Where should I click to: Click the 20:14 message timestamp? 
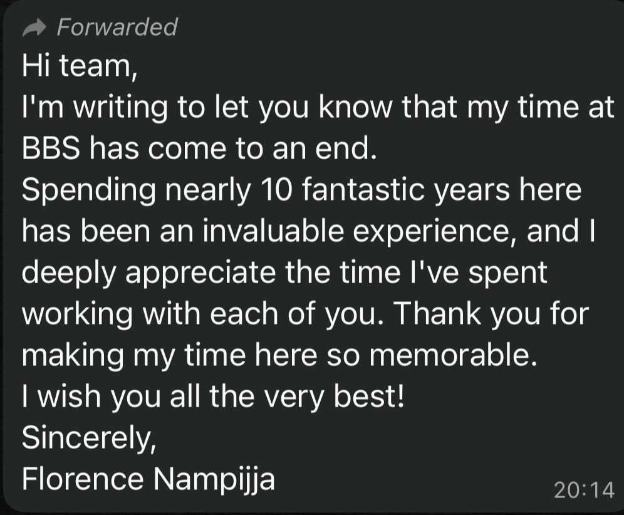pos(584,489)
